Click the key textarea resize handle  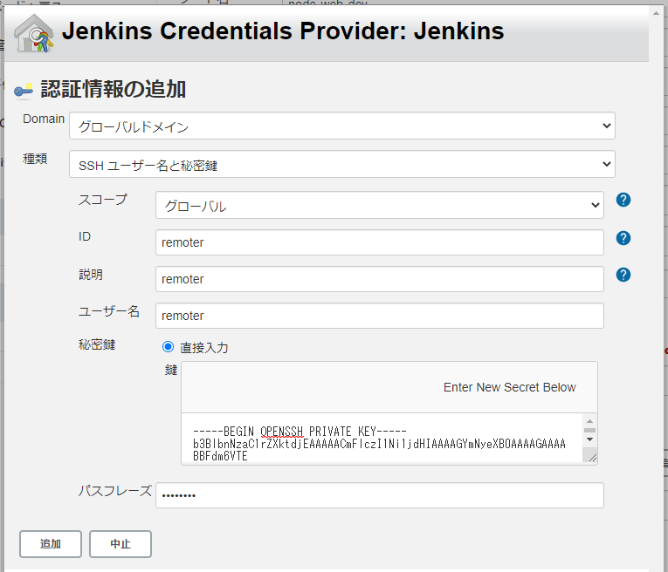(x=592, y=458)
